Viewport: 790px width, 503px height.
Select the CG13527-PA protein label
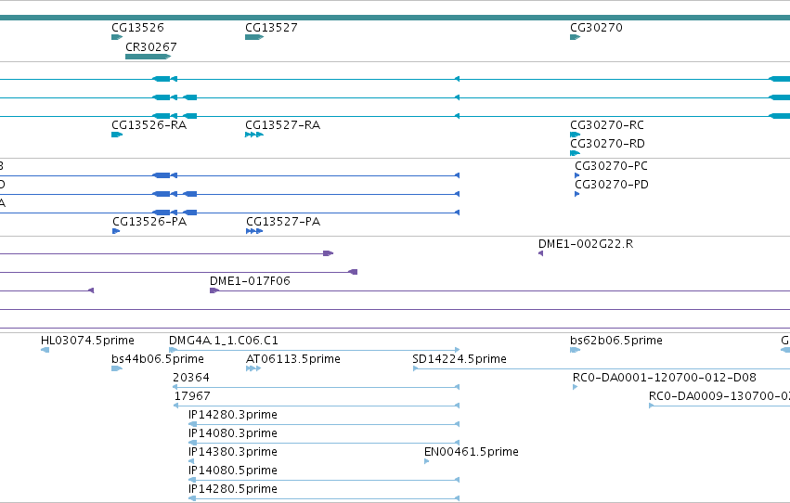pyautogui.click(x=282, y=222)
